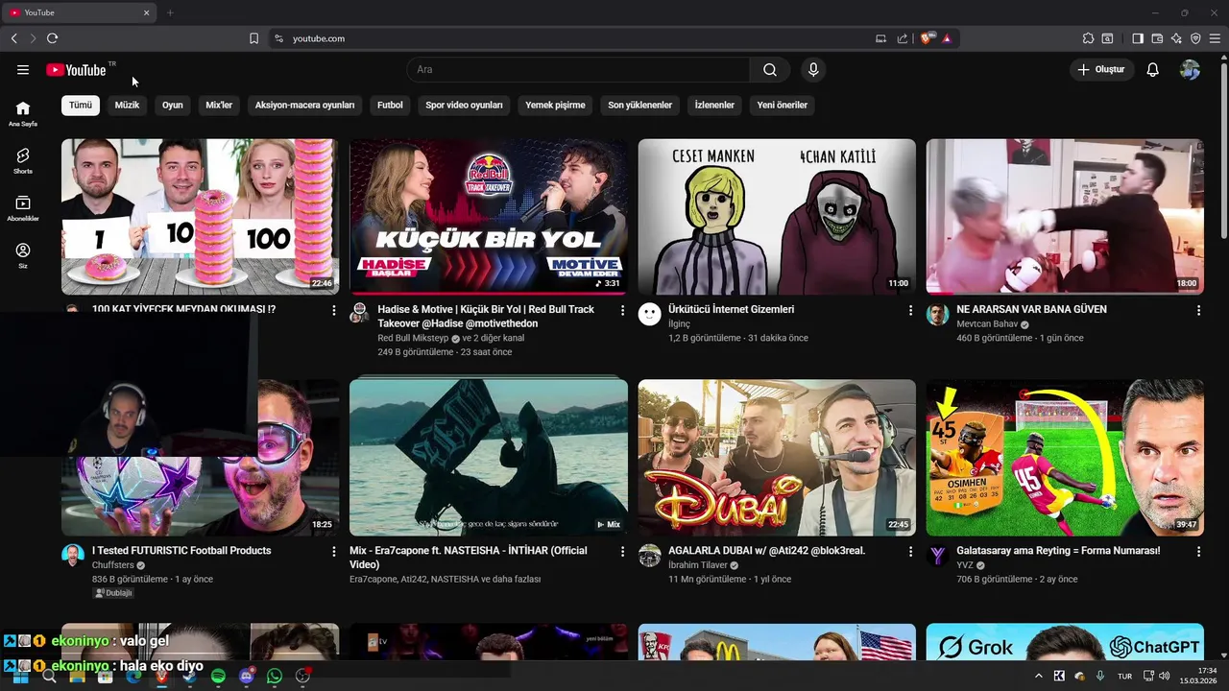Click the Oluştur create button
The height and width of the screenshot is (691, 1229).
tap(1100, 69)
